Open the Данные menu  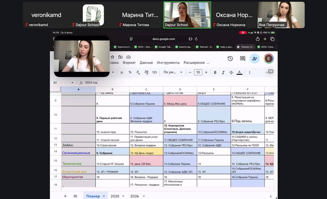click(146, 63)
